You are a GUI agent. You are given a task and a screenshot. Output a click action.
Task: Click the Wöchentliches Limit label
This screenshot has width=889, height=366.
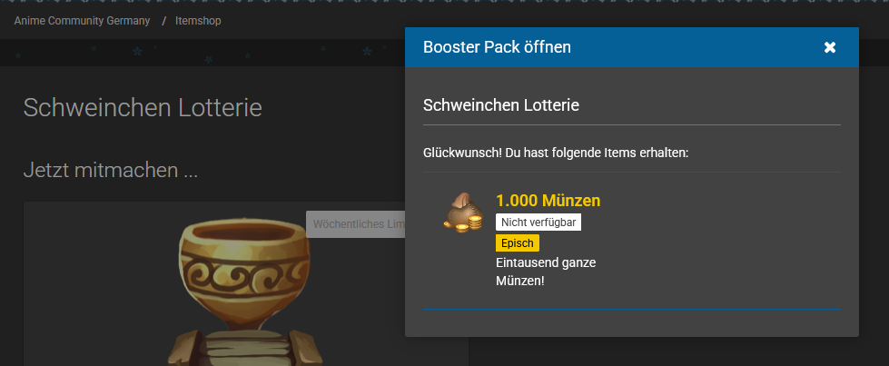356,224
